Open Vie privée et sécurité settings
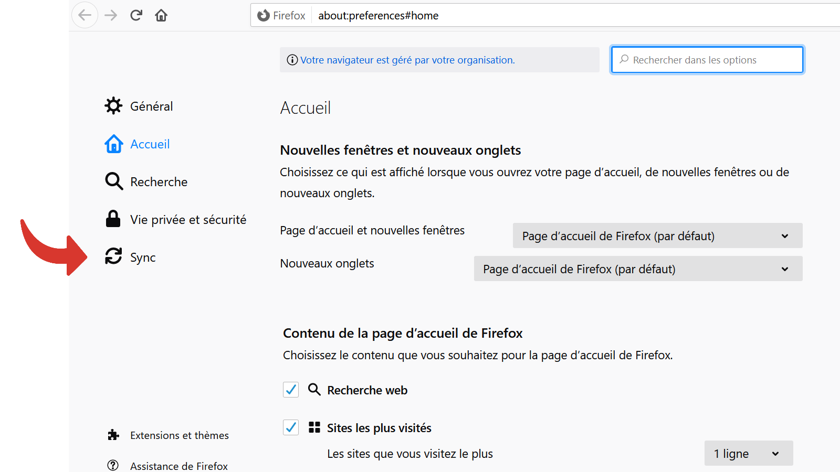The width and height of the screenshot is (840, 472). point(188,219)
